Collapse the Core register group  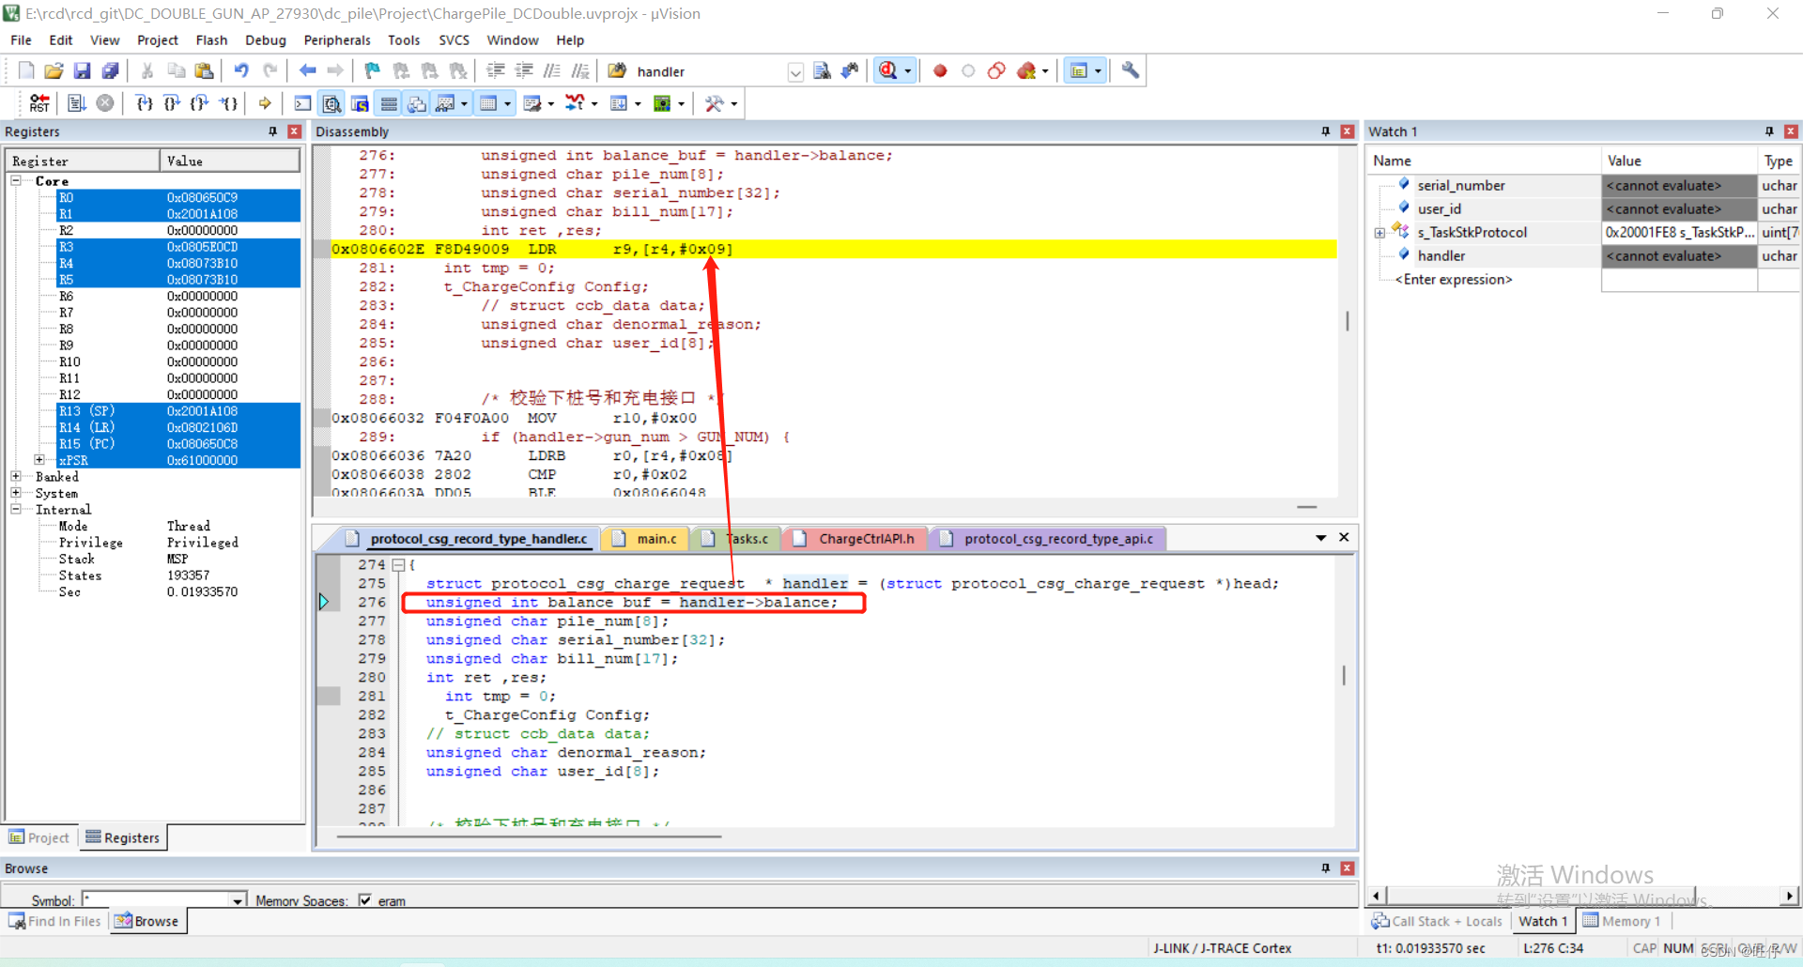click(x=16, y=180)
